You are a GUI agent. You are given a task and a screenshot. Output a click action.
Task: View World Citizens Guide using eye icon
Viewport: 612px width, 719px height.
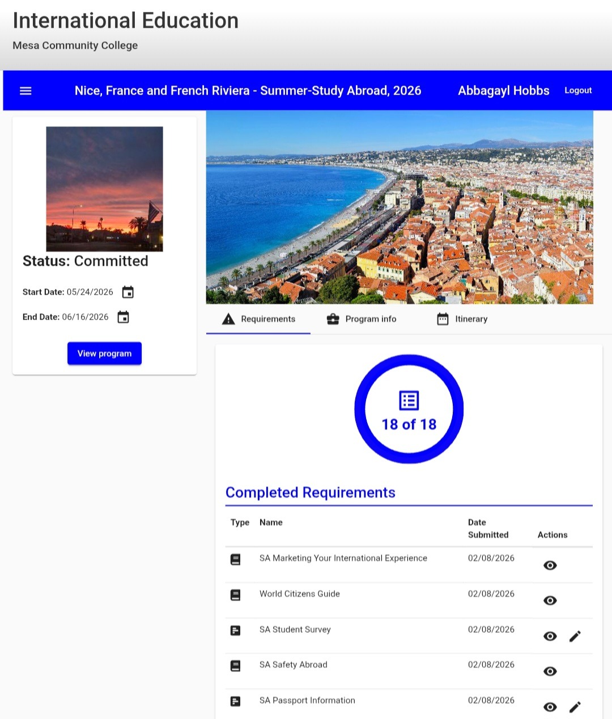550,601
